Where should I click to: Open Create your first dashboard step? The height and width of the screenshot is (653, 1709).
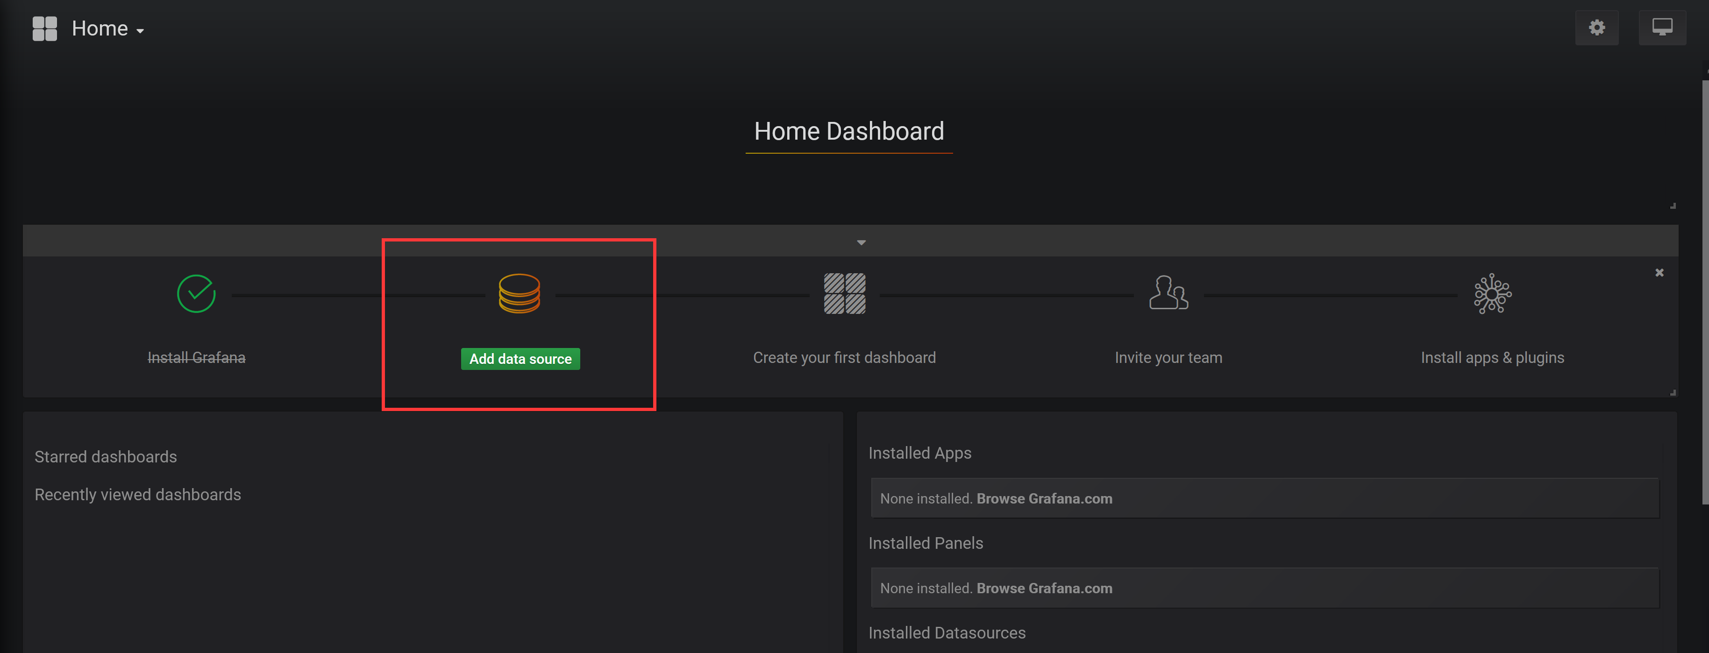point(844,358)
